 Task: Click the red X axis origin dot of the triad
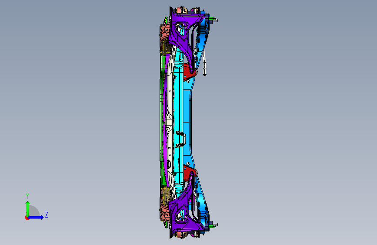[x=27, y=218]
